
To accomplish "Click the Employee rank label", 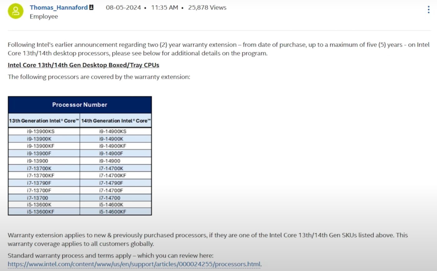I will click(x=44, y=17).
